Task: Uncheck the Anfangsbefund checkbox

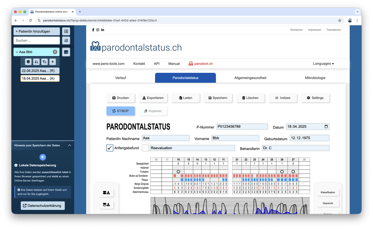Action: pyautogui.click(x=110, y=148)
